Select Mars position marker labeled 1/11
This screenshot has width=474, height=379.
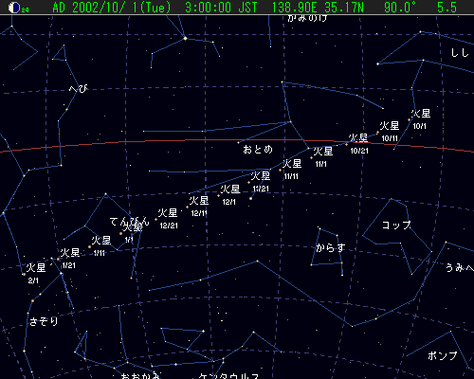[x=90, y=246]
